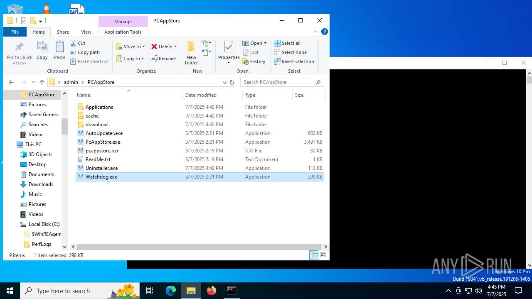Sort by the Type column header

[267, 95]
